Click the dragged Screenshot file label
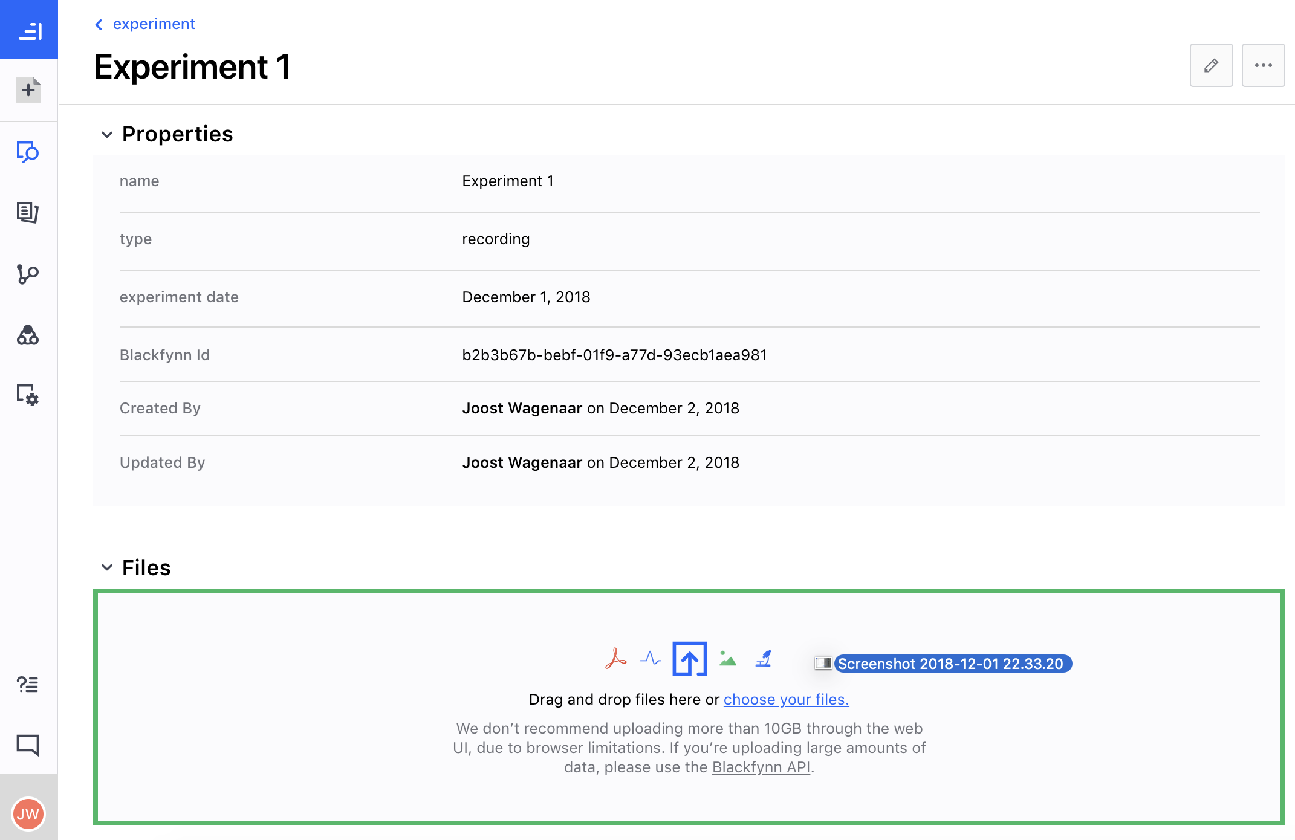The width and height of the screenshot is (1295, 840). 950,664
